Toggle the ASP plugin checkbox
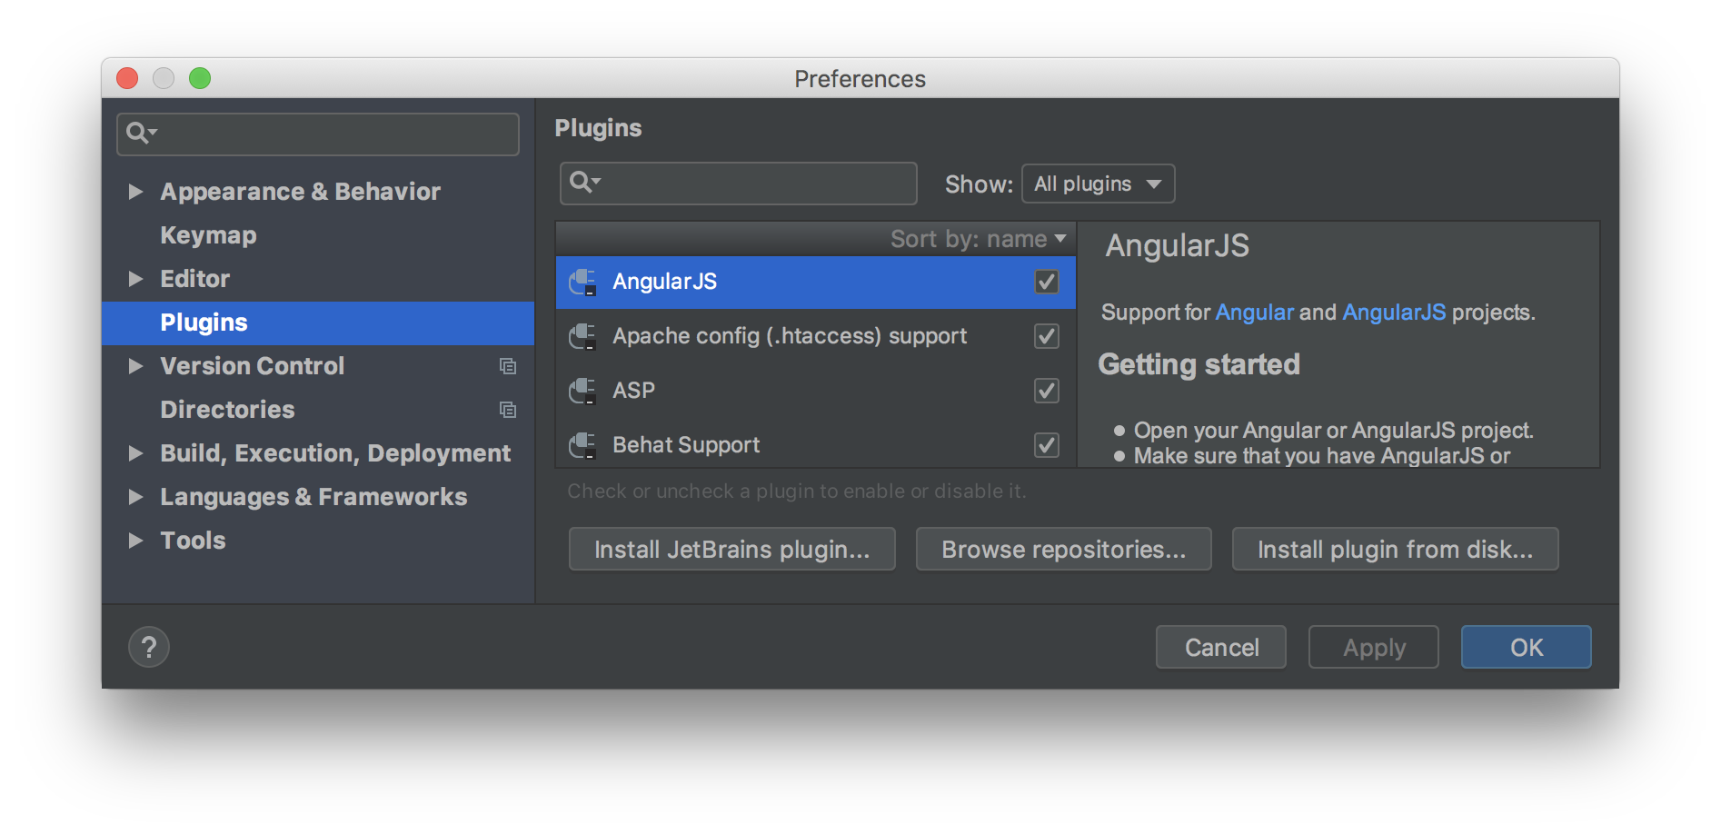The height and width of the screenshot is (834, 1721). (x=1047, y=391)
